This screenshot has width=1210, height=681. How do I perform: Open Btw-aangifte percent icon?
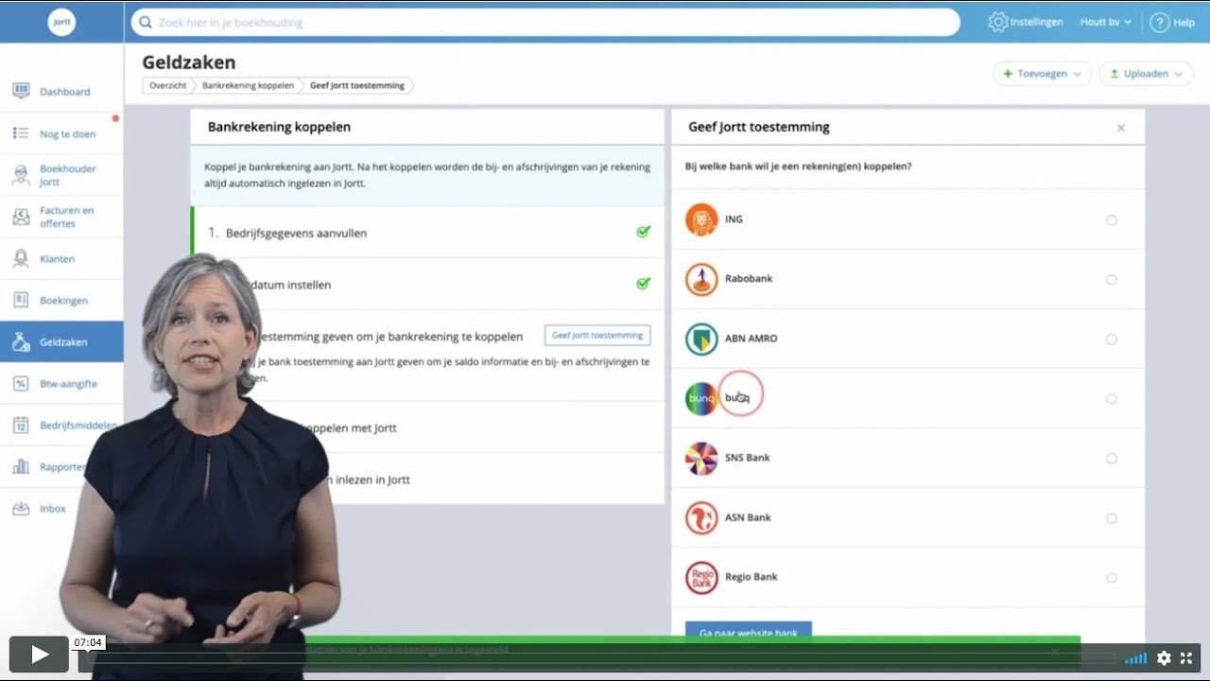tap(21, 383)
